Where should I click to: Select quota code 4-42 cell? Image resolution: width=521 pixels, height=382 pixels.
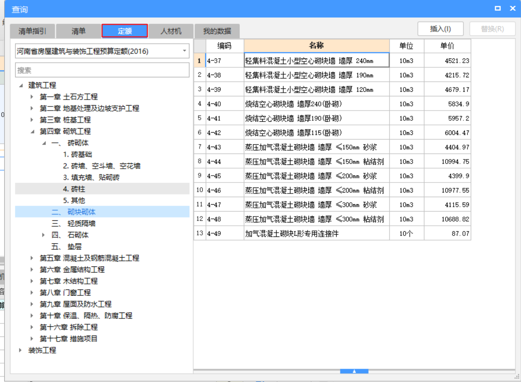[x=224, y=133]
